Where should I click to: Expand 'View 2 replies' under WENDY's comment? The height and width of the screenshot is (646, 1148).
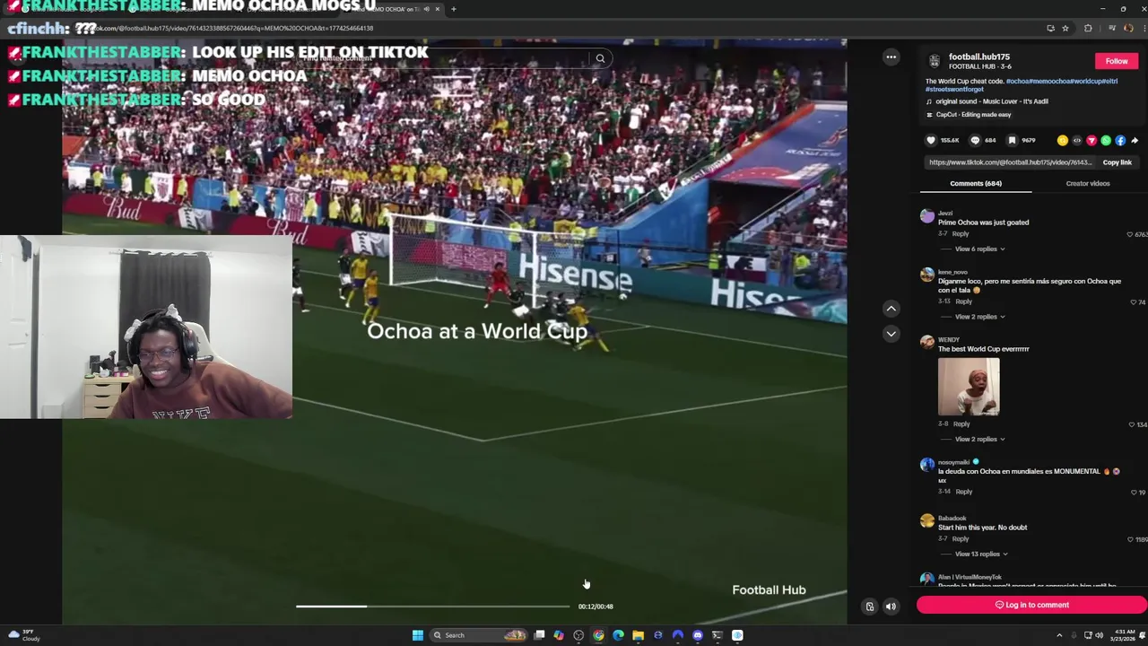[979, 439]
